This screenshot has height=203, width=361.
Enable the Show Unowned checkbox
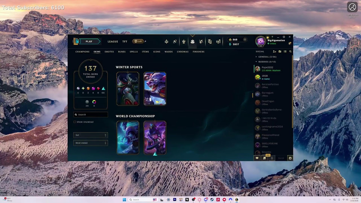pyautogui.click(x=75, y=122)
